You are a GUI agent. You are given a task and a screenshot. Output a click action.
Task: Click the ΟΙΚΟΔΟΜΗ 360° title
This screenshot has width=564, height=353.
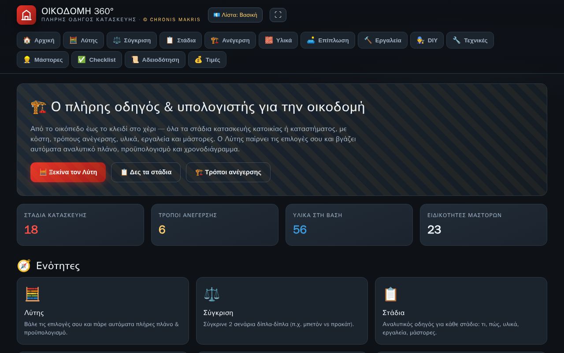[78, 11]
